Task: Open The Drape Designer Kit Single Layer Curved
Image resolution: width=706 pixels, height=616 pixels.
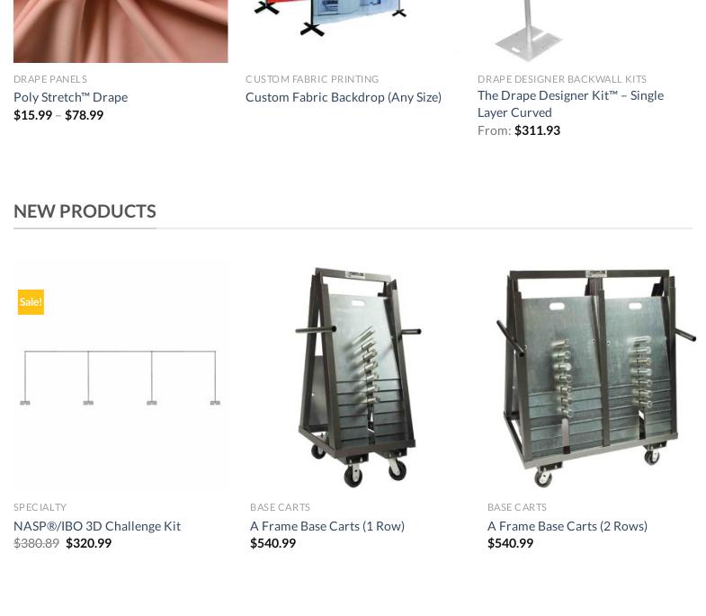Action: click(570, 103)
